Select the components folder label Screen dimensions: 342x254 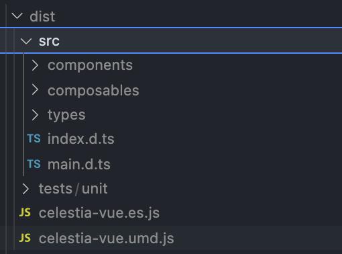pos(90,65)
